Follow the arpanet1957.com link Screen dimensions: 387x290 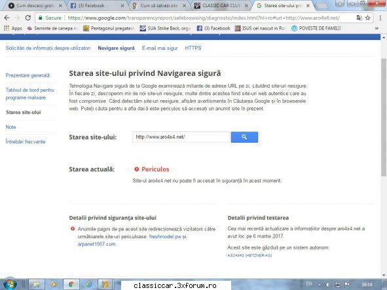(x=96, y=244)
